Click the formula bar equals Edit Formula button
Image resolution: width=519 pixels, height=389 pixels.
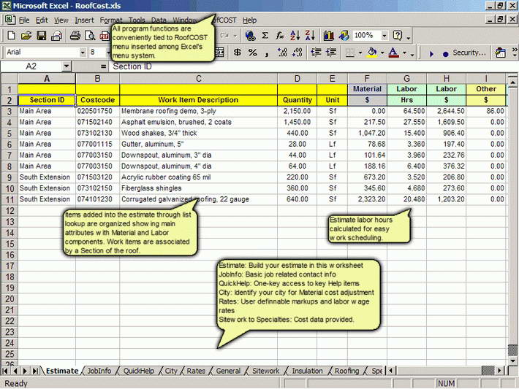click(x=103, y=66)
